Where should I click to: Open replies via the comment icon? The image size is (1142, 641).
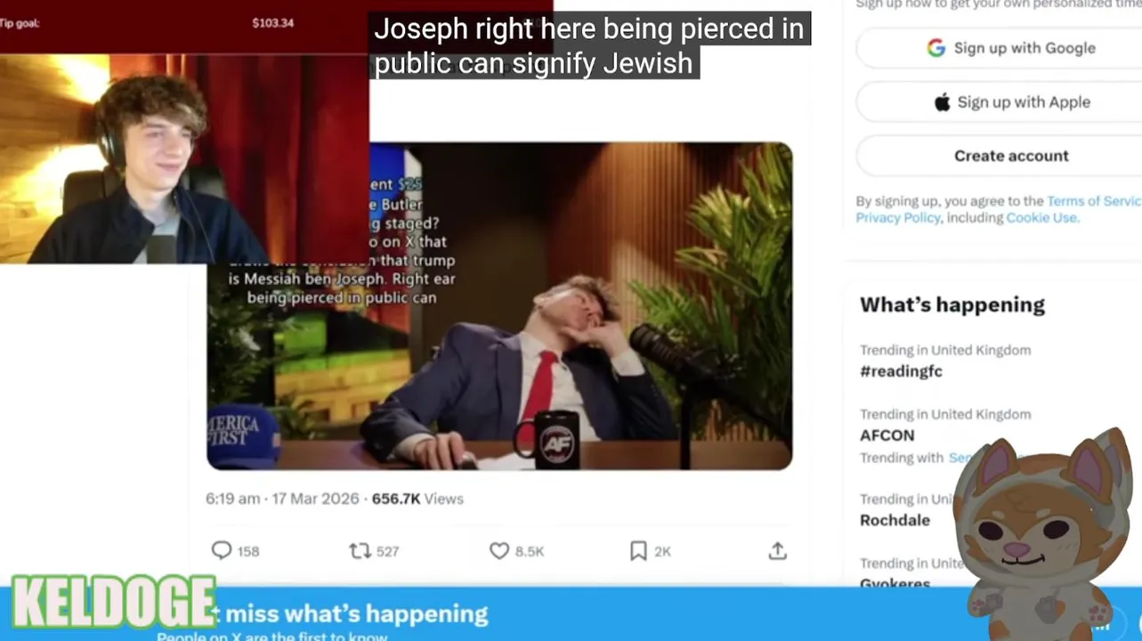(222, 551)
